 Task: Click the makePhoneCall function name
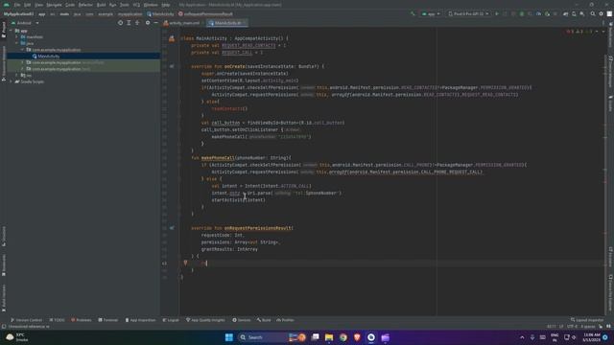(218, 158)
